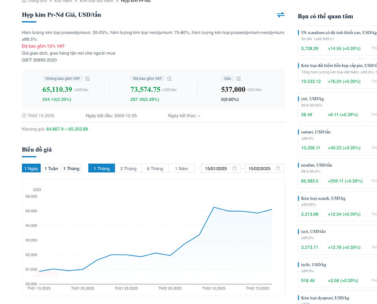Click icon beside 'Không bao gồm VAT'

tap(88, 78)
